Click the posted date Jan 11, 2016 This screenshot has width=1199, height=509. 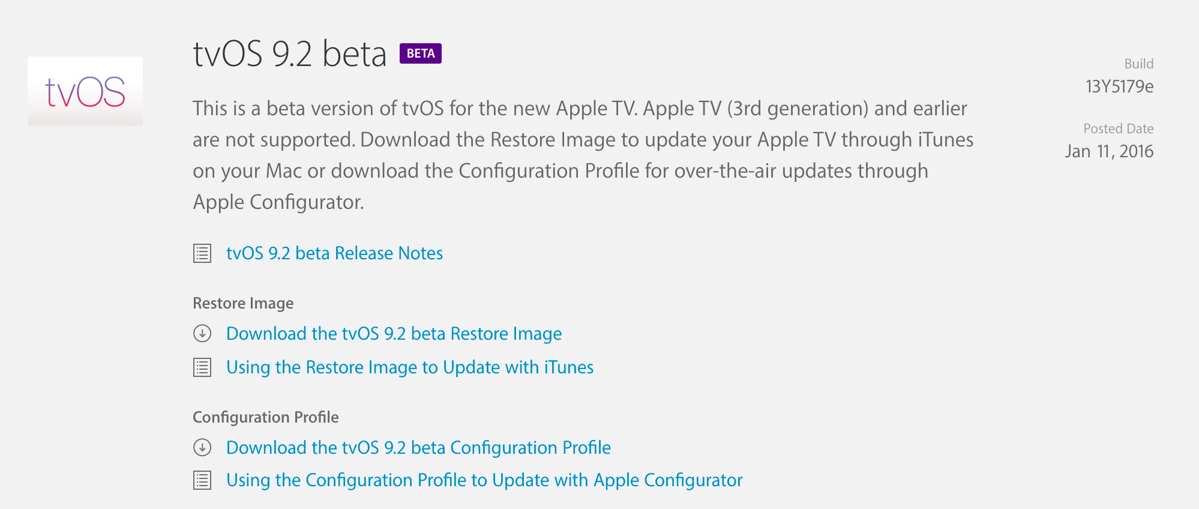point(1109,151)
